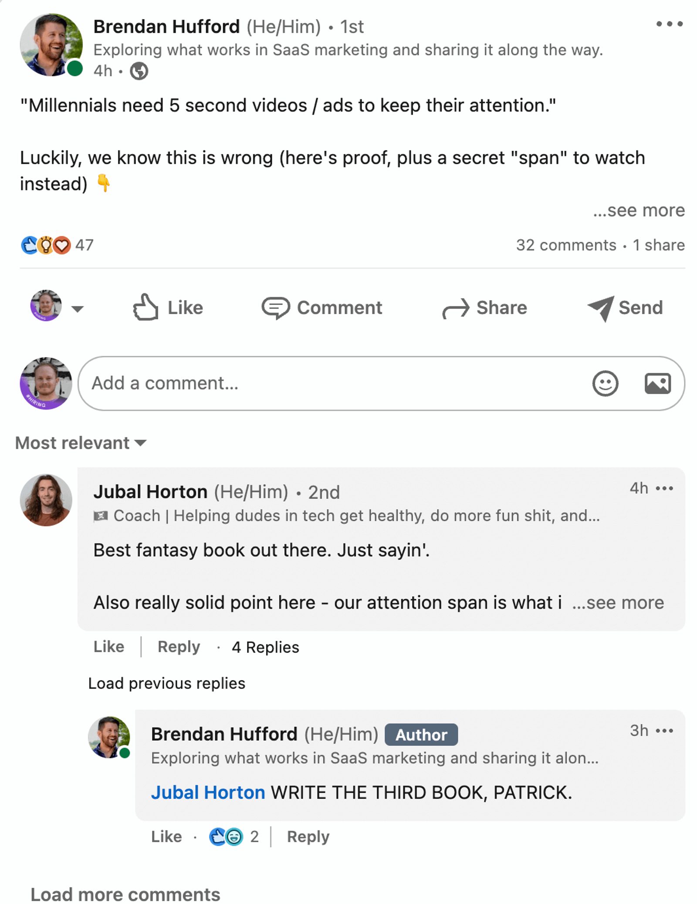Click Load more comments
This screenshot has width=697, height=904.
point(125,894)
